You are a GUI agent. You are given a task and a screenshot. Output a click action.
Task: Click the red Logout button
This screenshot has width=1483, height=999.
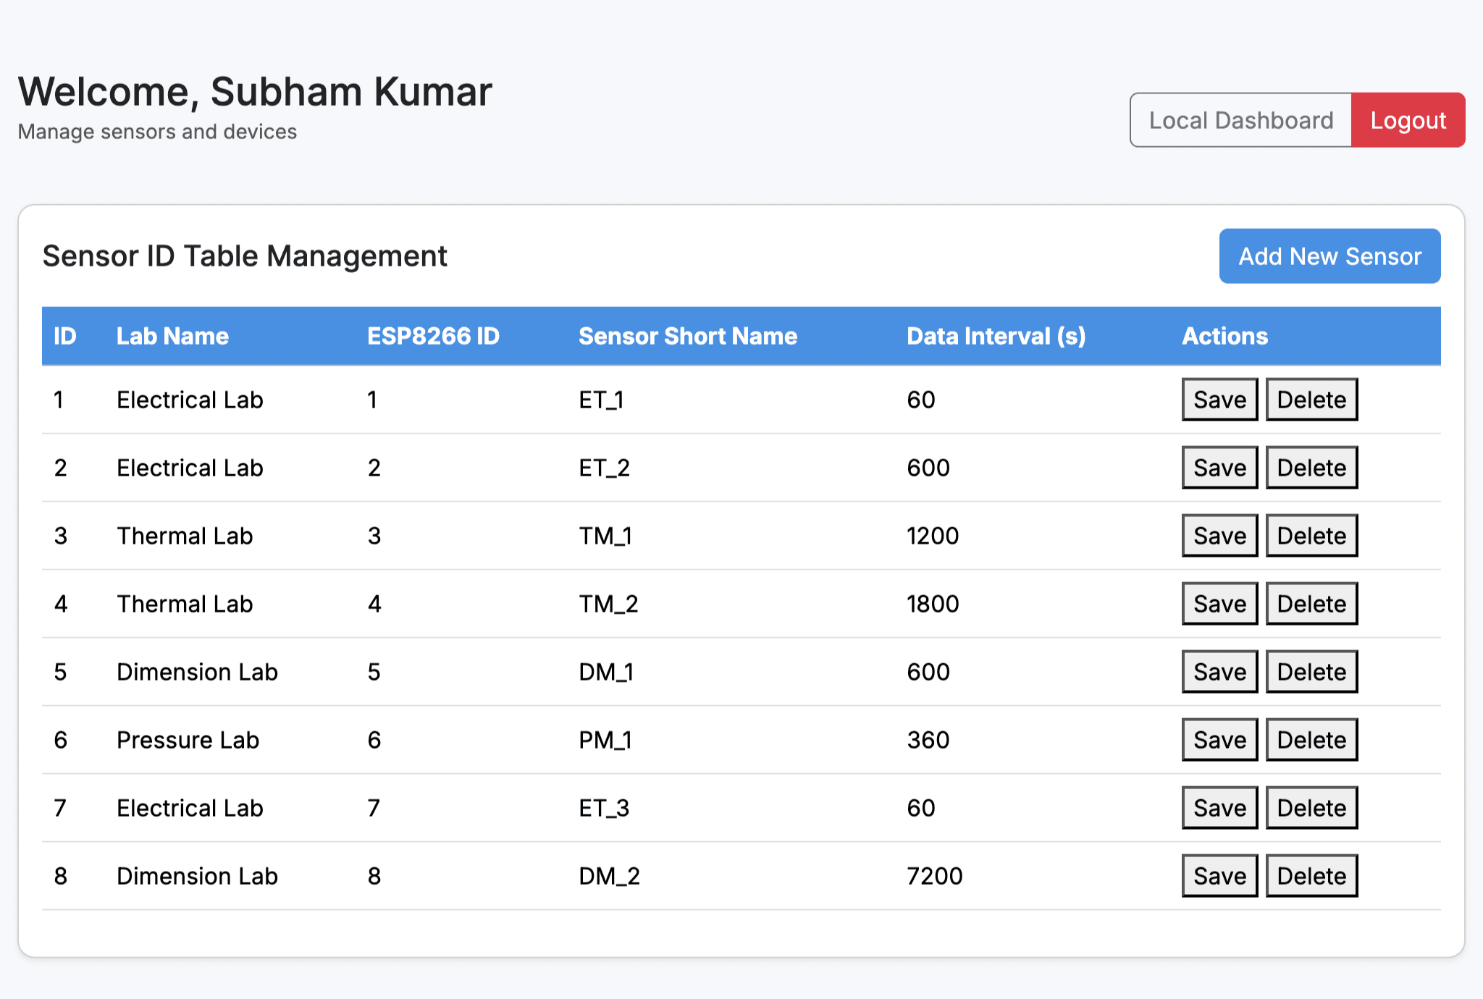[x=1408, y=120]
